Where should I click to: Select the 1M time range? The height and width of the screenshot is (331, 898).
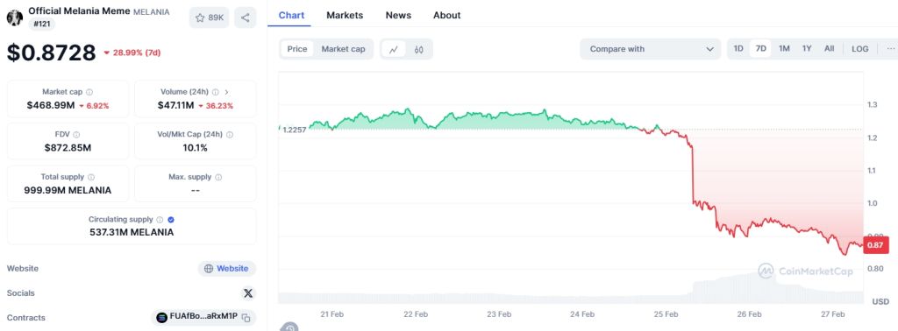click(784, 49)
